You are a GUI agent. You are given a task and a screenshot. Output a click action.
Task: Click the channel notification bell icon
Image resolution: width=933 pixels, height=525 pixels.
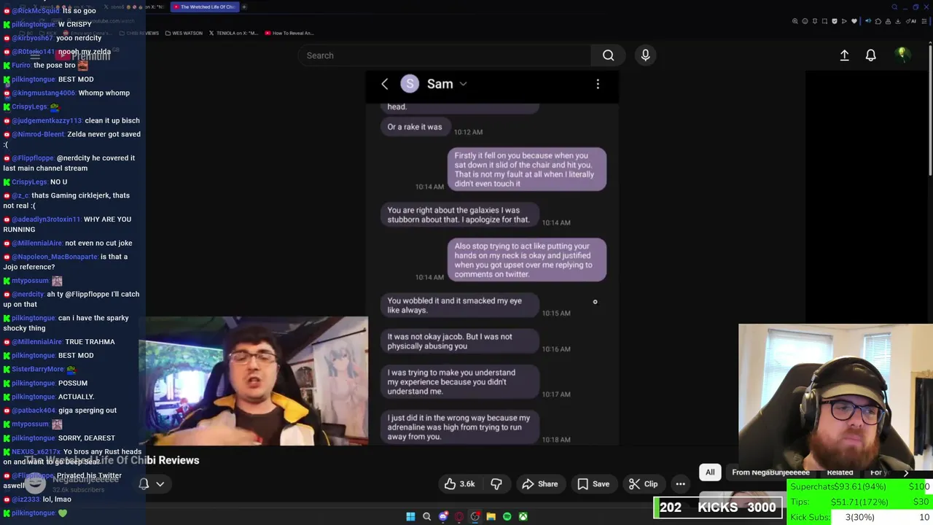(x=144, y=483)
